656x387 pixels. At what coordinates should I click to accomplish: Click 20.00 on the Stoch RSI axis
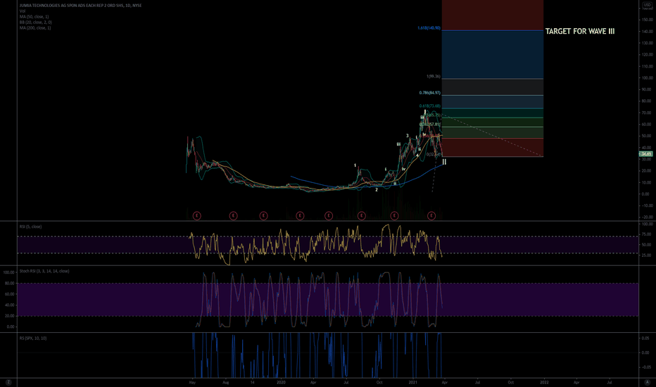(9, 316)
